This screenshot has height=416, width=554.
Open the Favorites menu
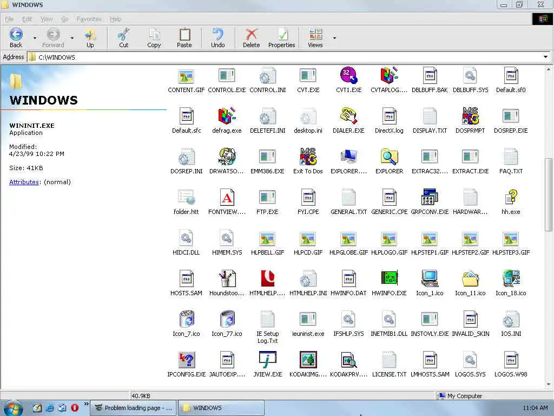[x=89, y=19]
